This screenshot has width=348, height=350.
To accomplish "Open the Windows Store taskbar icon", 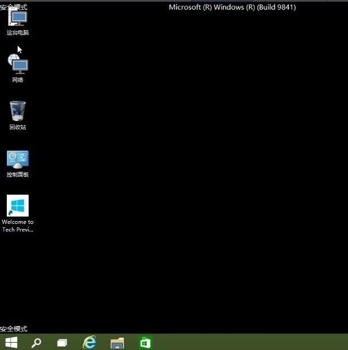I will coord(145,343).
